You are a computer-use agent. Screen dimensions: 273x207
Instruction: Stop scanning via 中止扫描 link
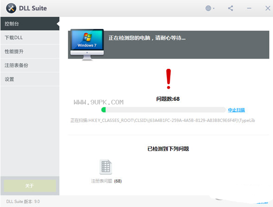pos(236,110)
